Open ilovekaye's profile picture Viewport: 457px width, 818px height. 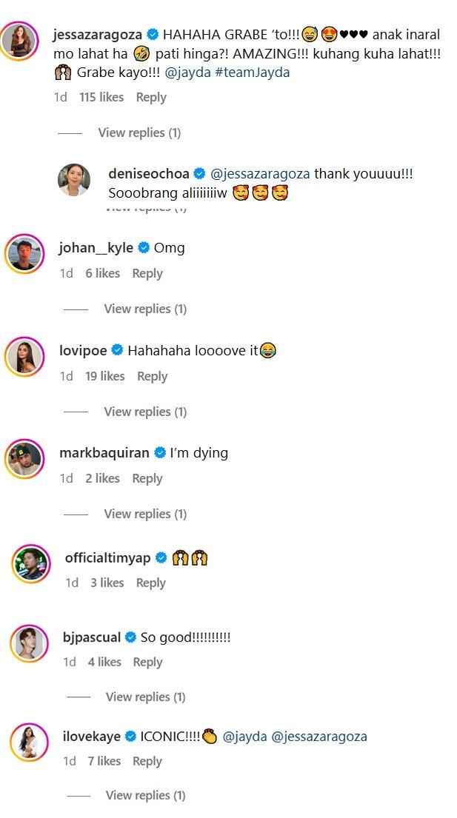(x=29, y=742)
